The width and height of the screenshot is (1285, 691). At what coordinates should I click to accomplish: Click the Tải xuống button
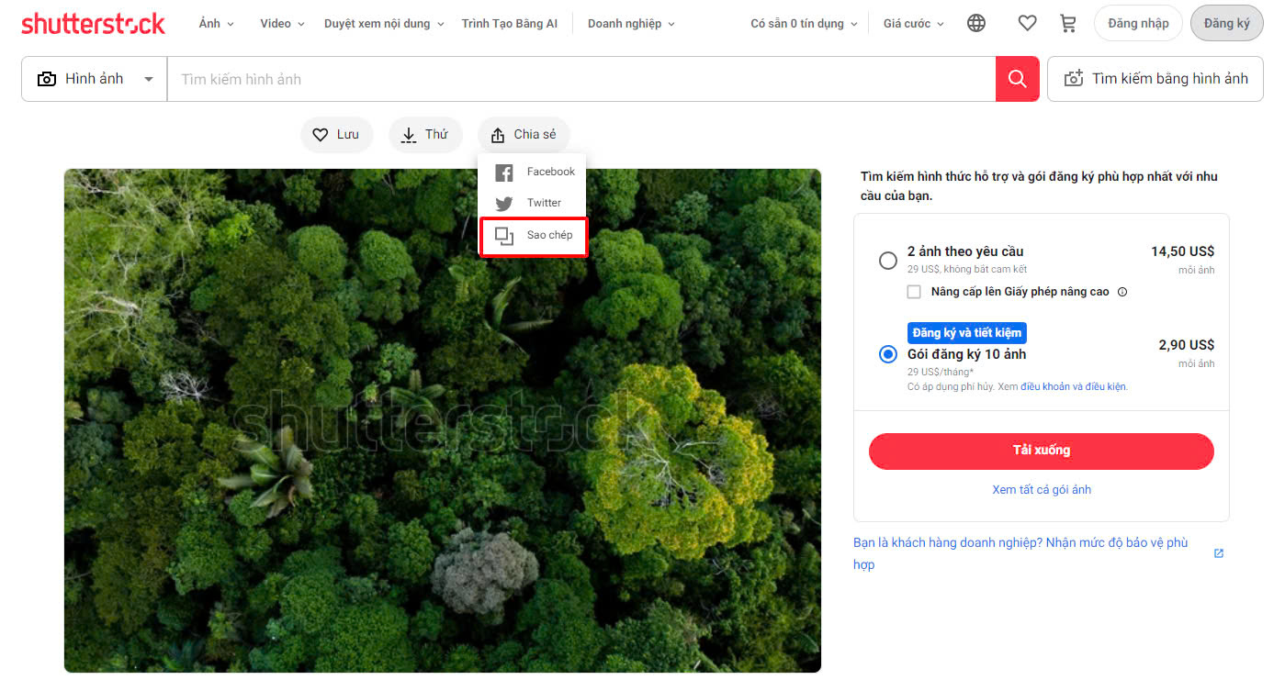[x=1042, y=451]
